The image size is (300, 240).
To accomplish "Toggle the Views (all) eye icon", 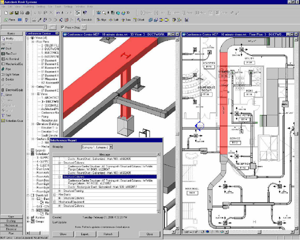I will click(x=32, y=38).
